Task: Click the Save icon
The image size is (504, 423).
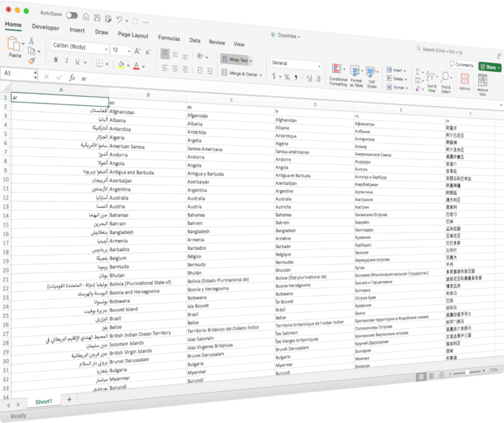Action: [97, 18]
